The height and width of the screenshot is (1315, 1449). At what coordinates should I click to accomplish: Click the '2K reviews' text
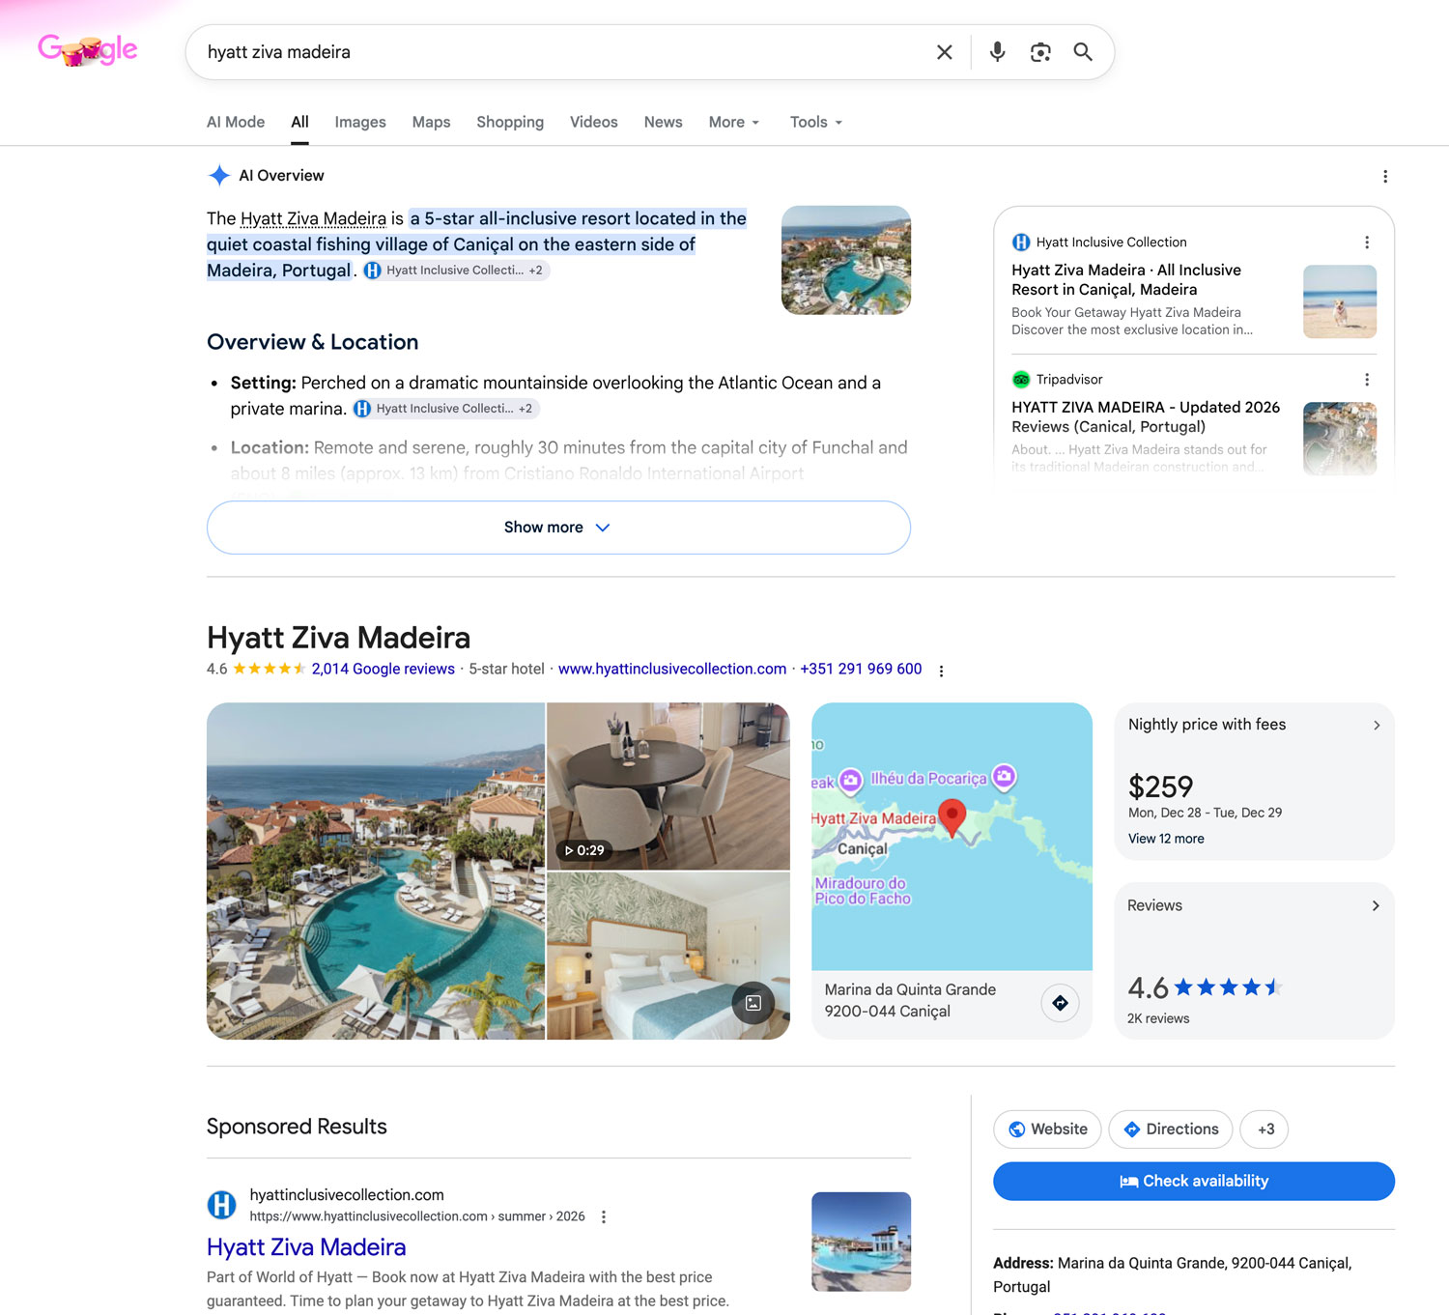(1158, 1018)
